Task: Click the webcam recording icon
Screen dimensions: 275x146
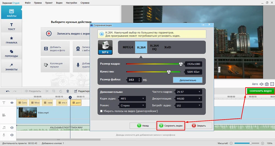Action: coord(78,49)
